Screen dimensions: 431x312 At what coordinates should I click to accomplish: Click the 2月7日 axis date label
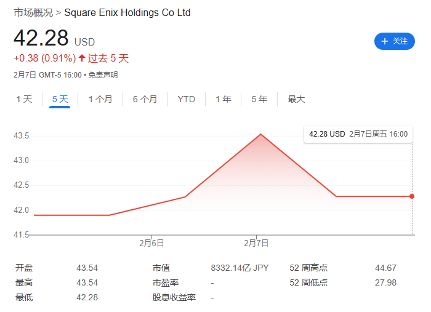pos(256,243)
